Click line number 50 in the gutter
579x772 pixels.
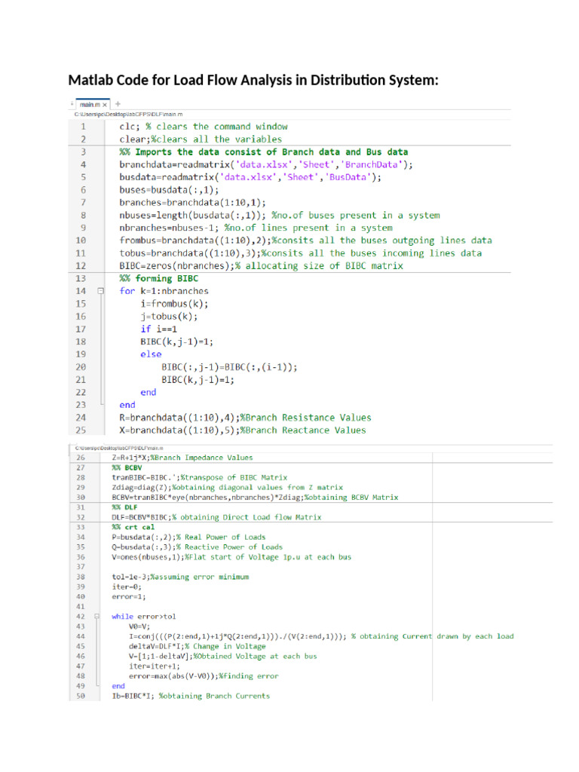pos(81,696)
